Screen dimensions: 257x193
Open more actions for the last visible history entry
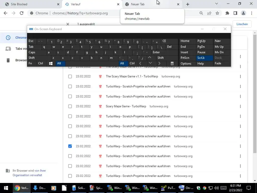[x=240, y=176]
